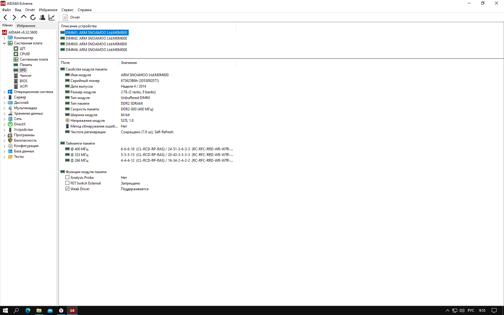Select the BIOS tree icon

pyautogui.click(x=16, y=81)
